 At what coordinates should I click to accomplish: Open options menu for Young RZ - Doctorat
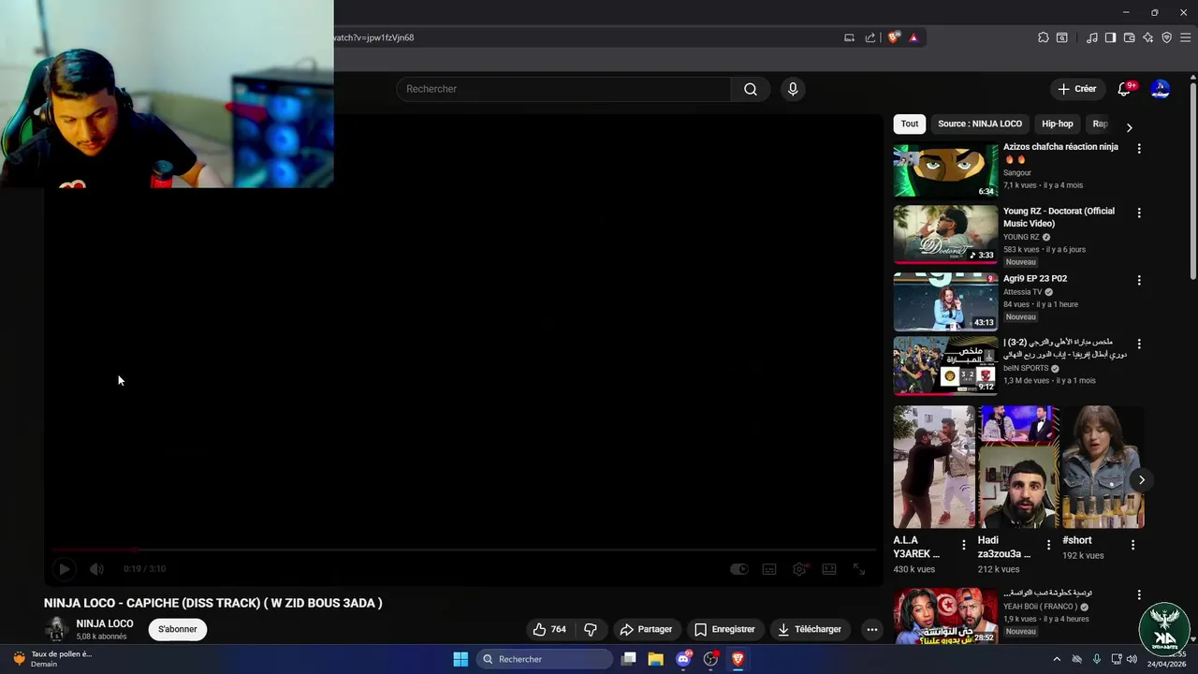[x=1139, y=212]
